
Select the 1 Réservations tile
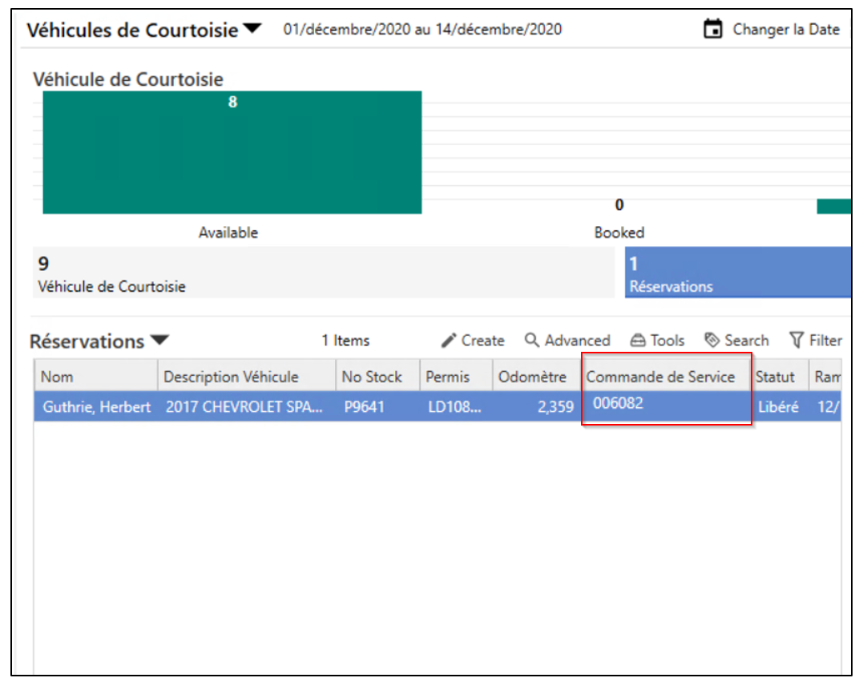tap(737, 272)
